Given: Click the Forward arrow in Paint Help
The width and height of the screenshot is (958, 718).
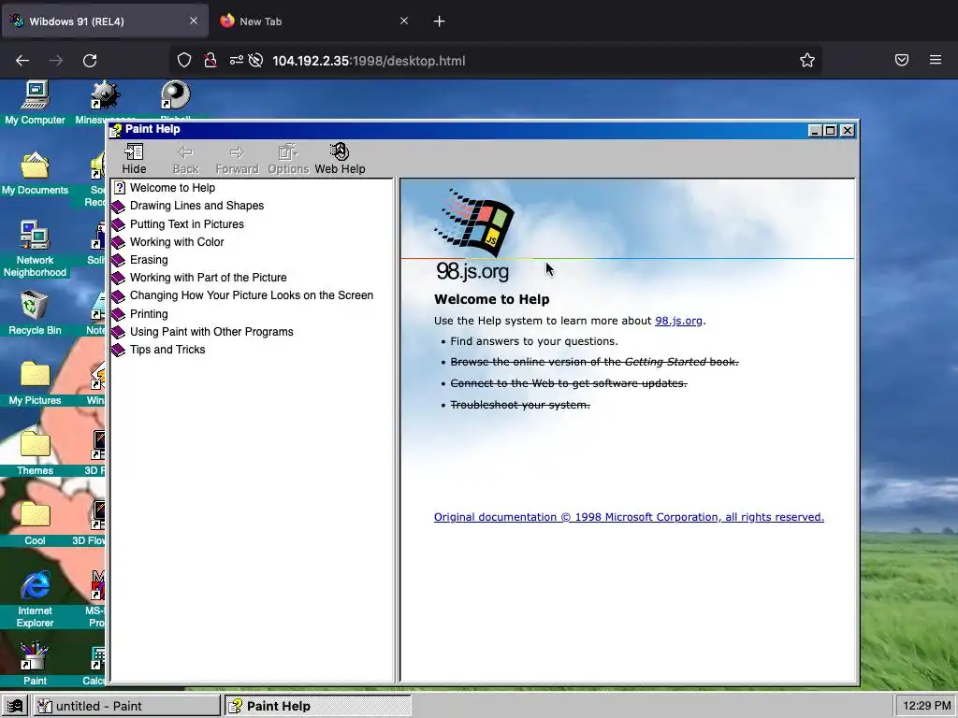Looking at the screenshot, I should coord(237,159).
